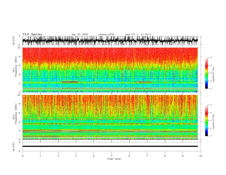
Task: Click the ch.1 spectrogram red high-frequency region
Action: pos(110,55)
